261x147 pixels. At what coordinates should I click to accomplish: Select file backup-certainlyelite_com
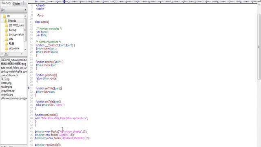pyautogui.click(x=13, y=71)
